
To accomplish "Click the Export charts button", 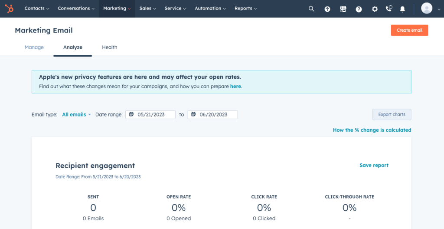I will [x=392, y=115].
